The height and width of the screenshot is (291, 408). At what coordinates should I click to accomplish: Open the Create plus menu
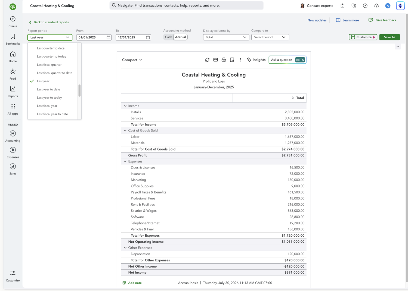point(13,22)
